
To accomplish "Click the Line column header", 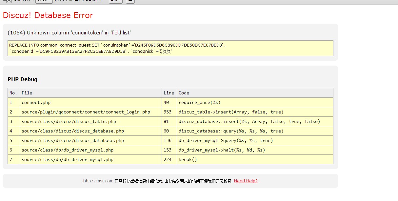I will pyautogui.click(x=169, y=93).
